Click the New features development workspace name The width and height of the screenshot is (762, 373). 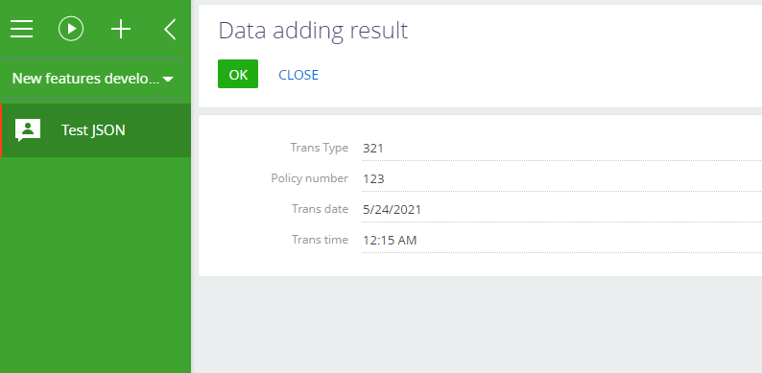[85, 79]
